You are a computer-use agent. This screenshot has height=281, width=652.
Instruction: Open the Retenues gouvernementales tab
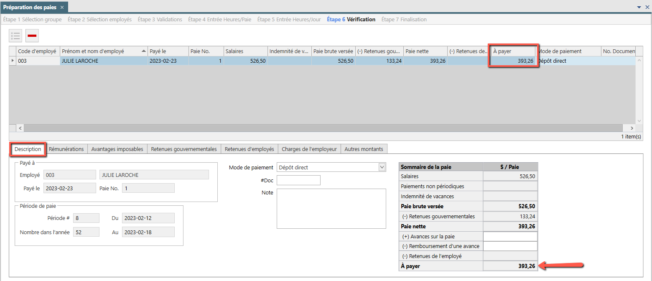point(184,149)
